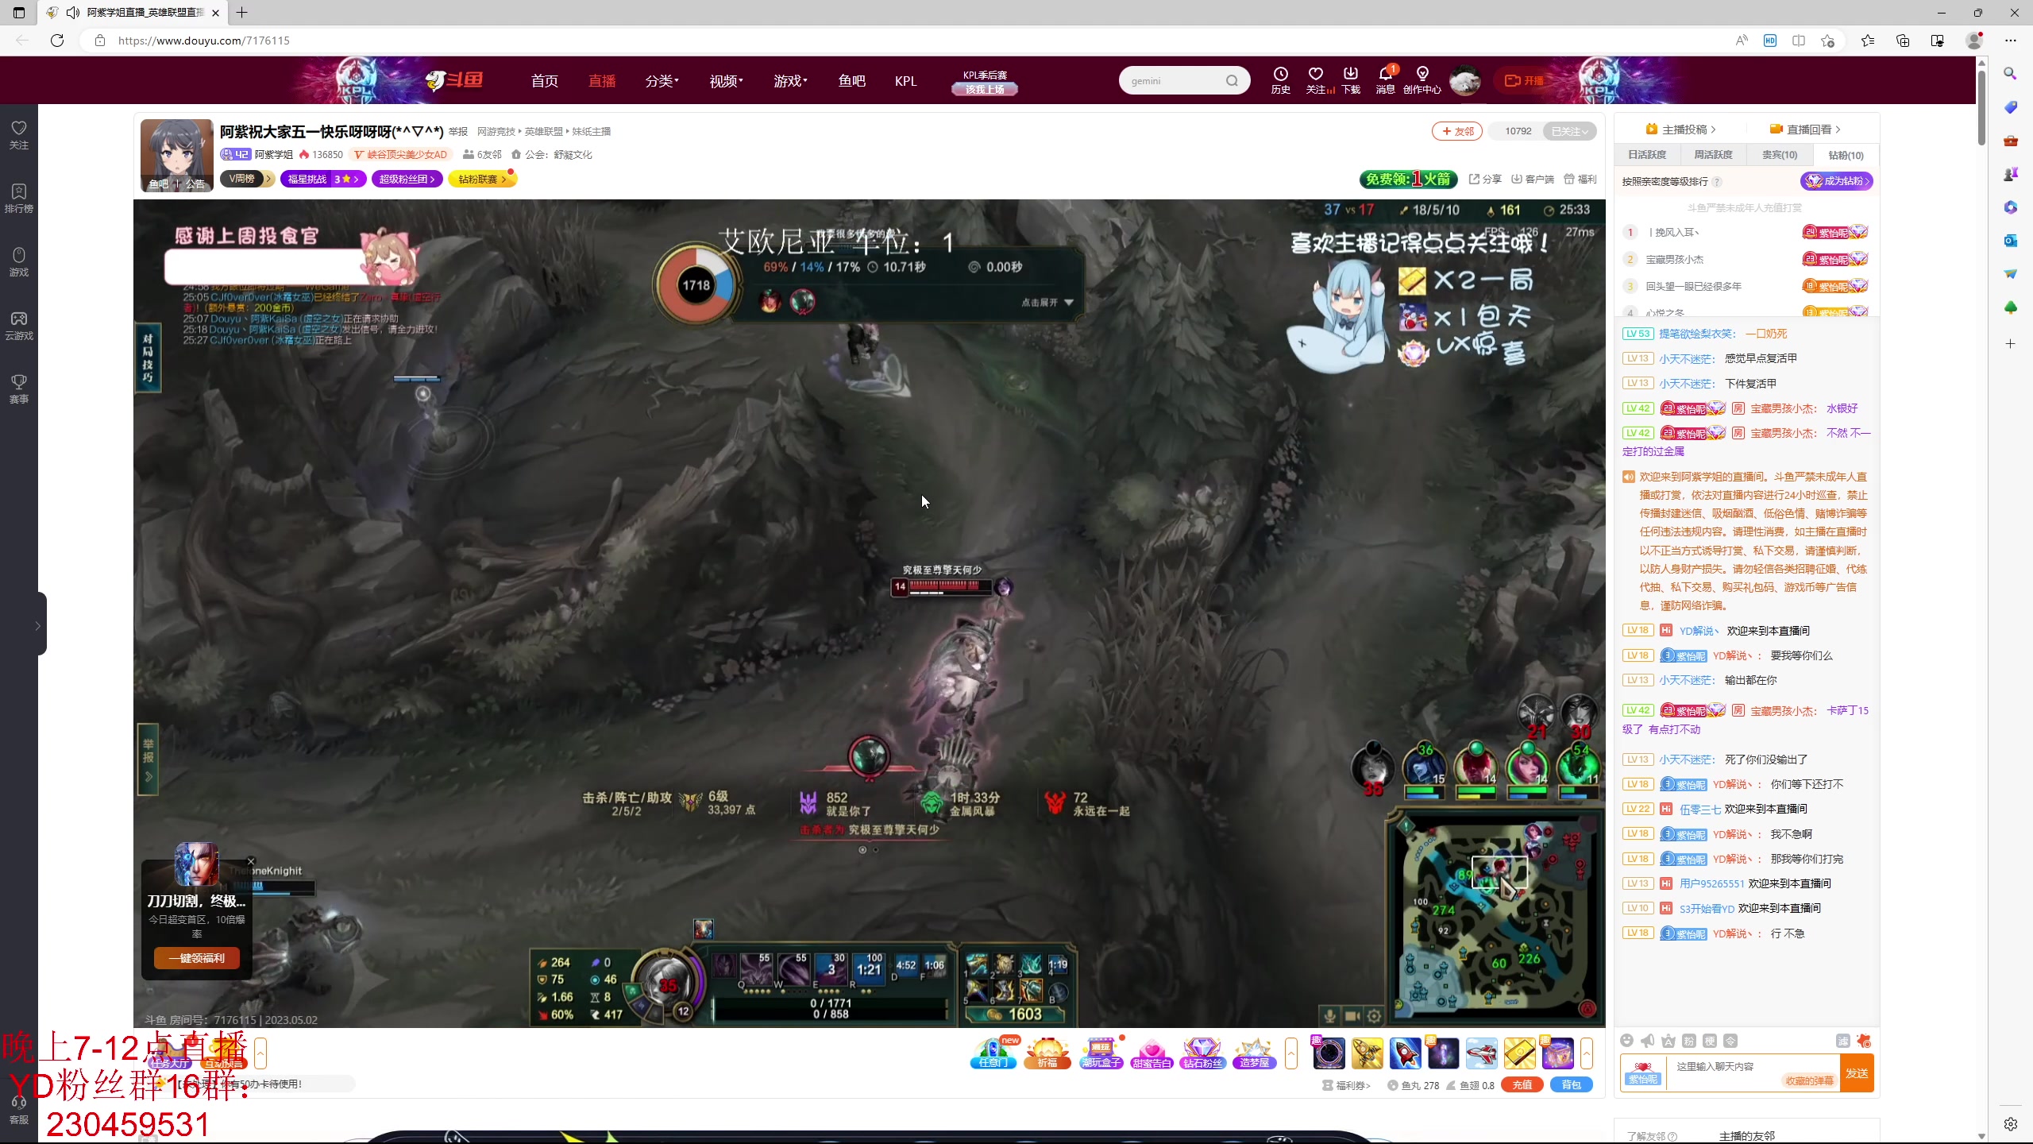Click the browser address bar URL
Image resolution: width=2033 pixels, height=1144 pixels.
coord(204,41)
